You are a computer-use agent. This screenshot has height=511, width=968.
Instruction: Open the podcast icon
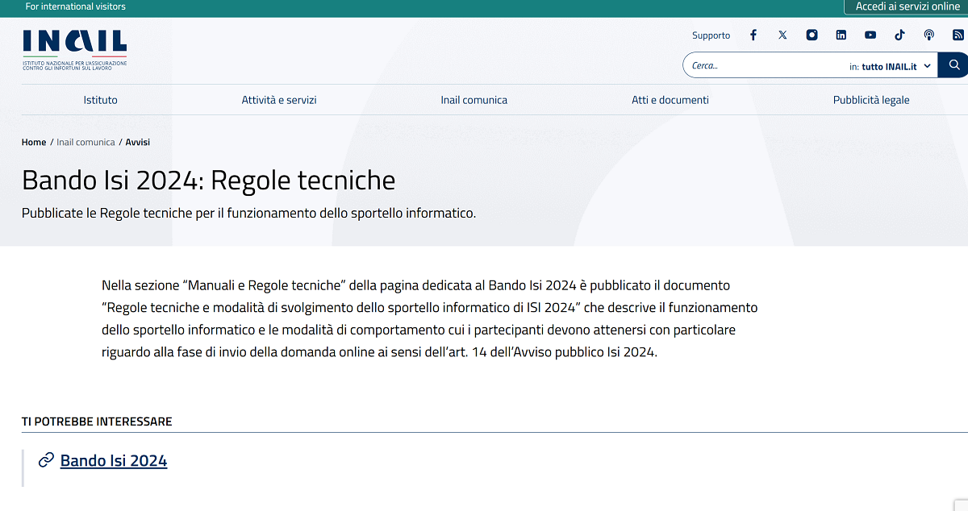pyautogui.click(x=928, y=35)
